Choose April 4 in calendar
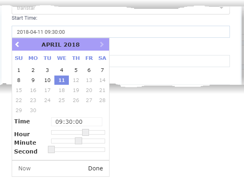244x180 pixels. pos(62,70)
